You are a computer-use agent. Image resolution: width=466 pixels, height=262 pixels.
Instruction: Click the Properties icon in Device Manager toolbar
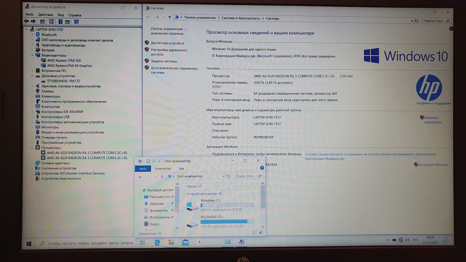pos(51,22)
